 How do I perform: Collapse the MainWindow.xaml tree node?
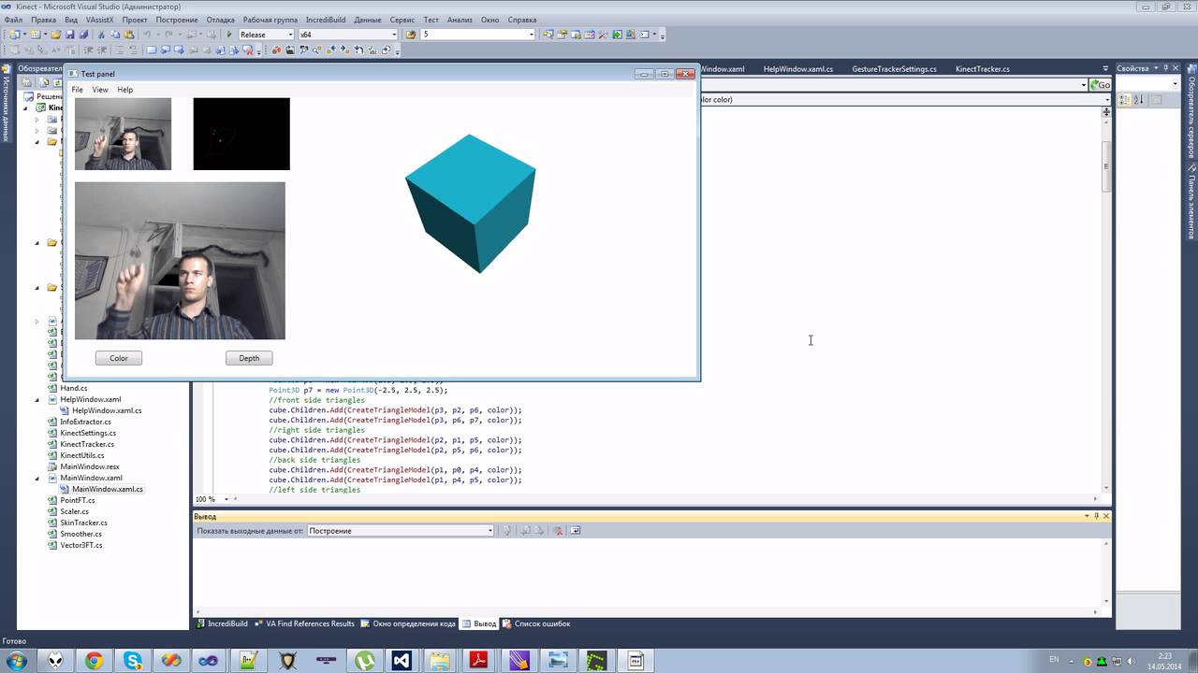coord(37,478)
